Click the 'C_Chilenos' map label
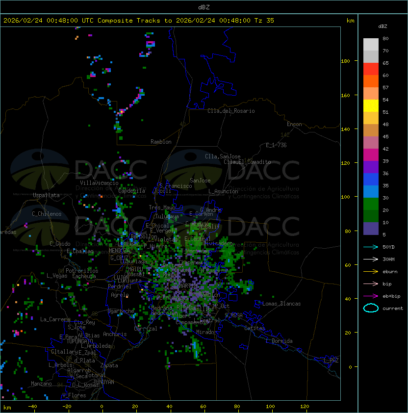This screenshot has height=413, width=408. tap(47, 214)
